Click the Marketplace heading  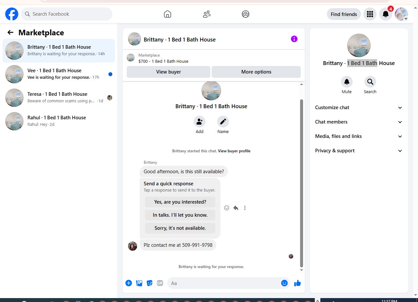pyautogui.click(x=41, y=33)
